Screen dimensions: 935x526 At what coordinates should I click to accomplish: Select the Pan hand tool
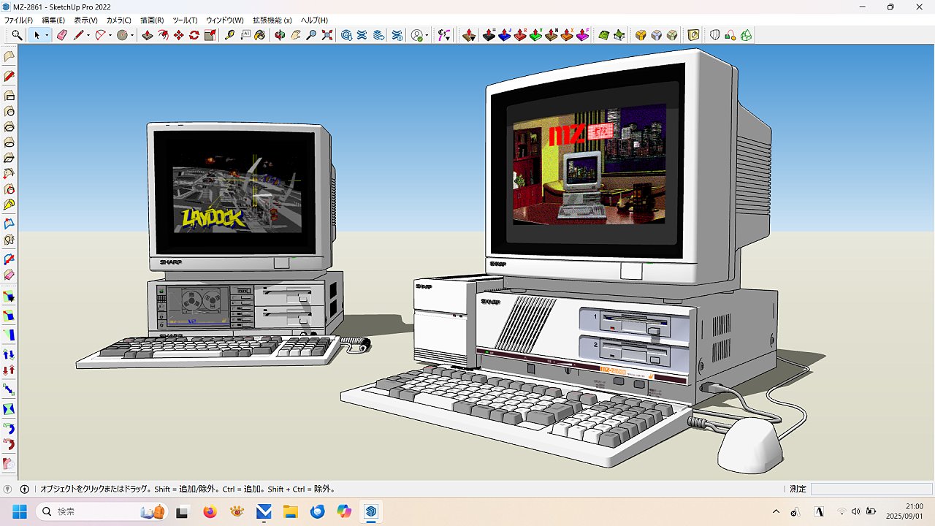(x=295, y=35)
